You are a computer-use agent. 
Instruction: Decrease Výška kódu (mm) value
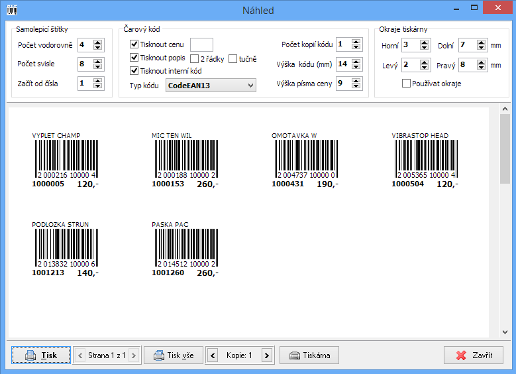(x=356, y=67)
